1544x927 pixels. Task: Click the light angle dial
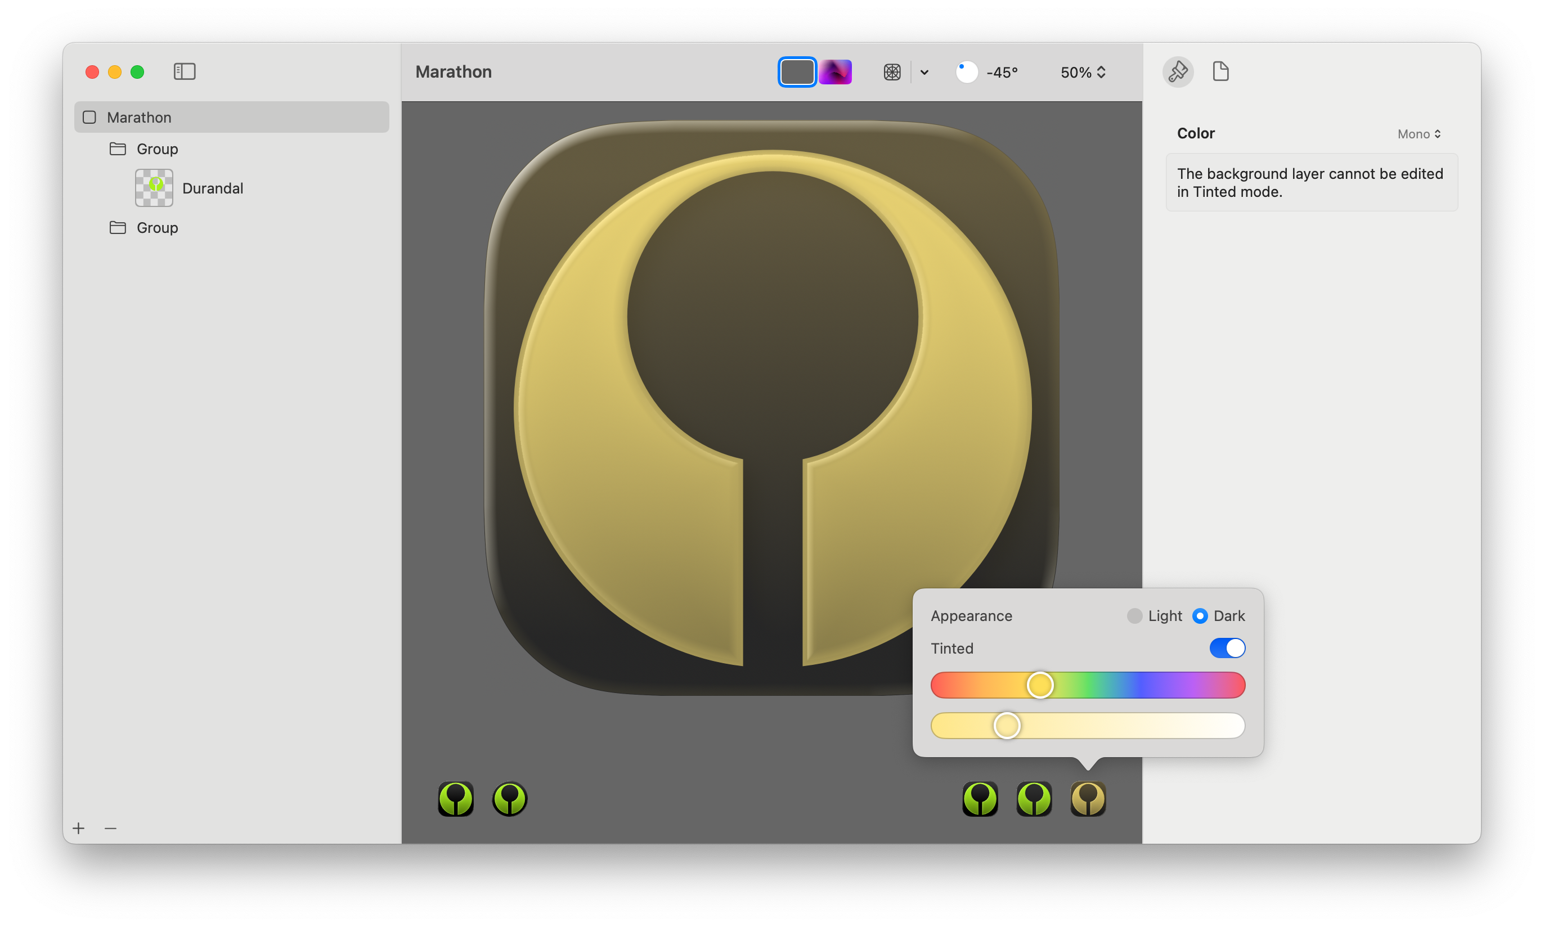[x=966, y=73]
